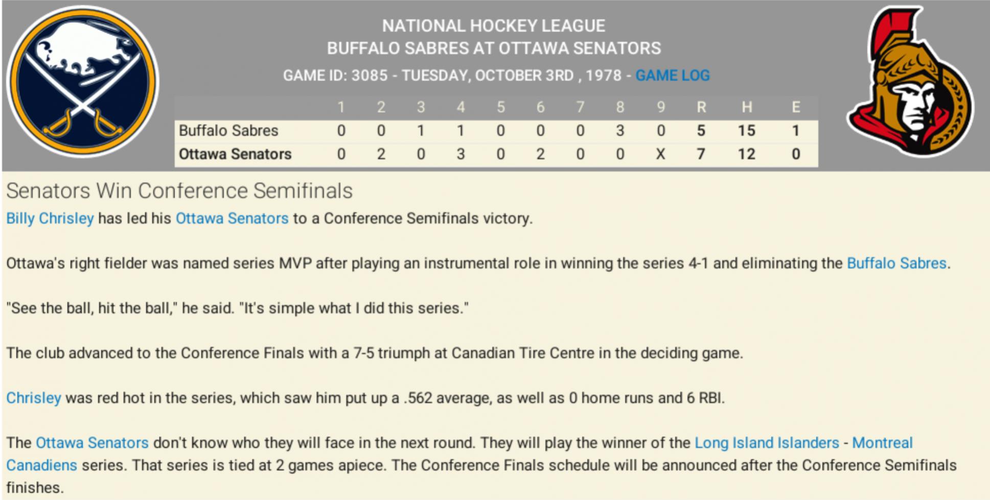The width and height of the screenshot is (990, 500).
Task: Open Billy Chrisley's player link
Action: 50,219
